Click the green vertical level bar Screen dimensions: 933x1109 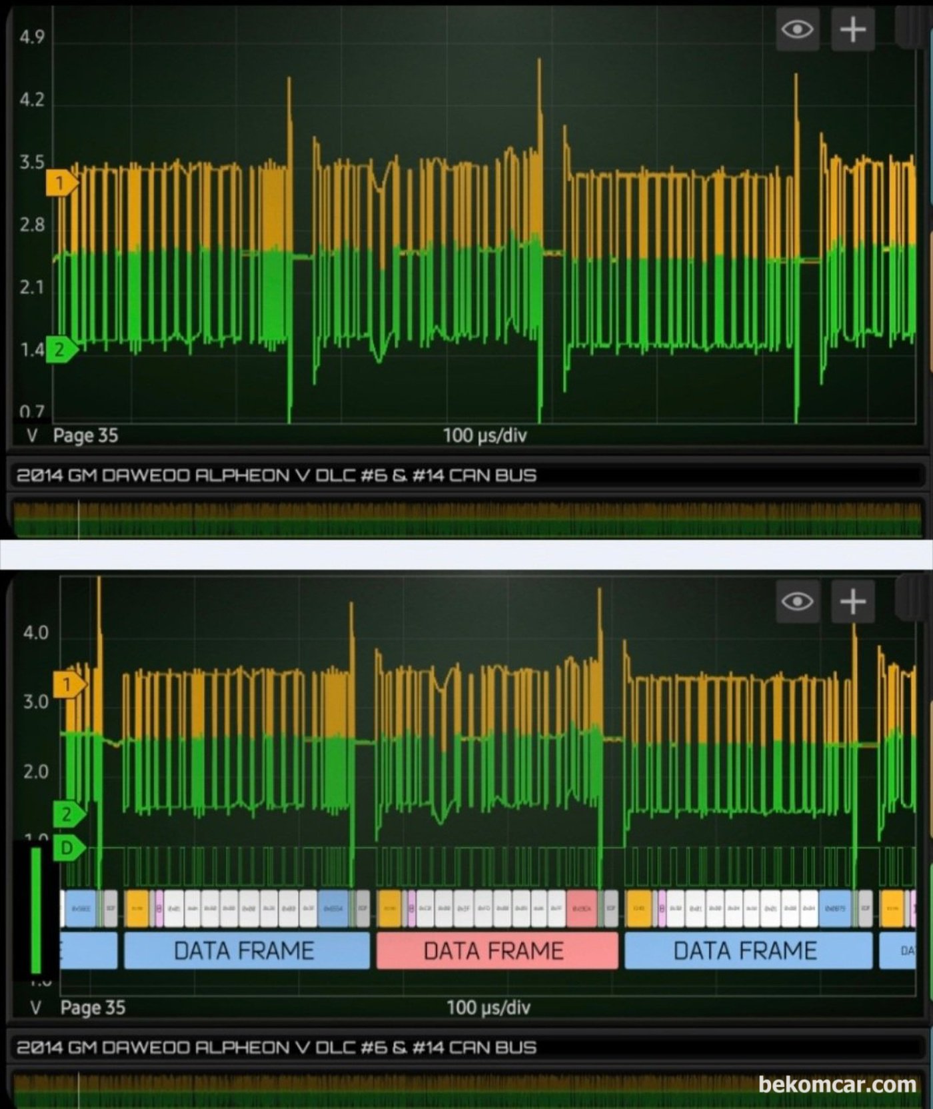click(x=36, y=910)
